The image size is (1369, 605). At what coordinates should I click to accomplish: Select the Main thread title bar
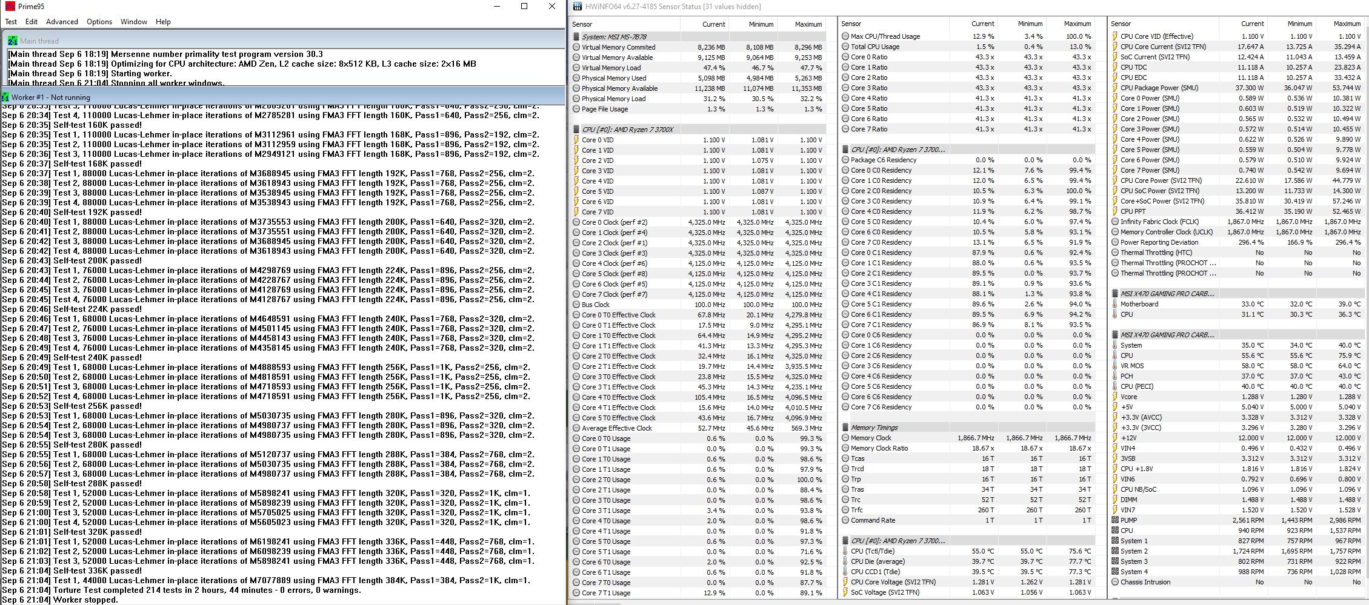[x=285, y=41]
